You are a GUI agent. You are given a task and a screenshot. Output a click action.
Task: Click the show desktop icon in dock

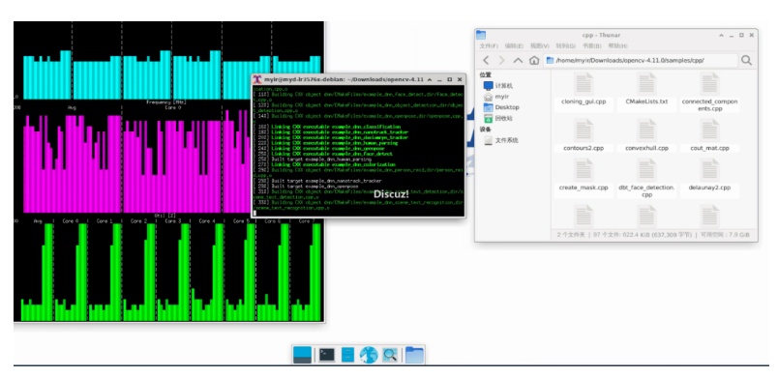pos(302,355)
